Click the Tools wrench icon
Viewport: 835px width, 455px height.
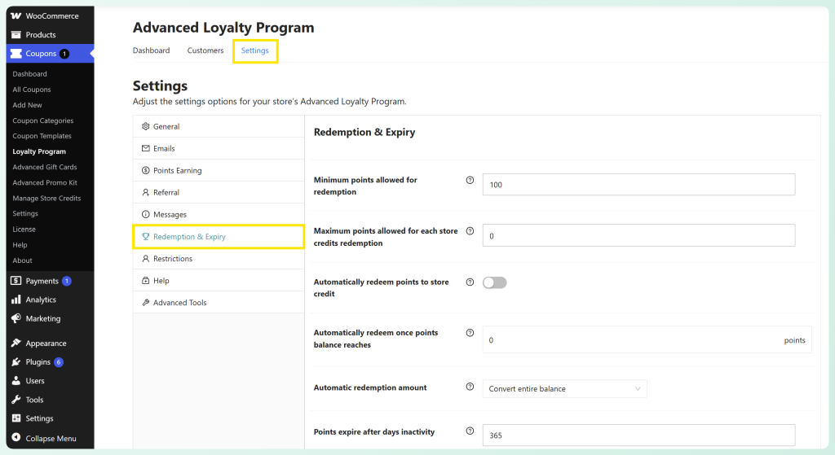pos(16,400)
